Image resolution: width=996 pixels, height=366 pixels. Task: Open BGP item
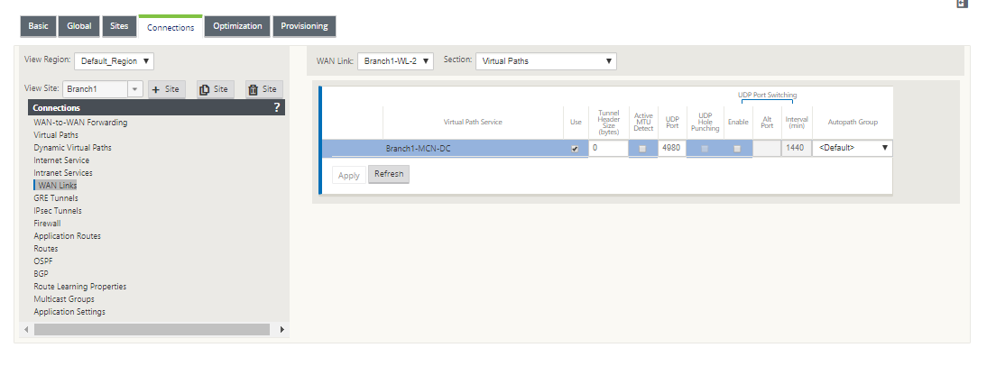click(x=41, y=273)
